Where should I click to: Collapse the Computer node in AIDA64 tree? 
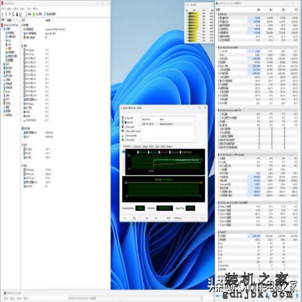[2, 29]
